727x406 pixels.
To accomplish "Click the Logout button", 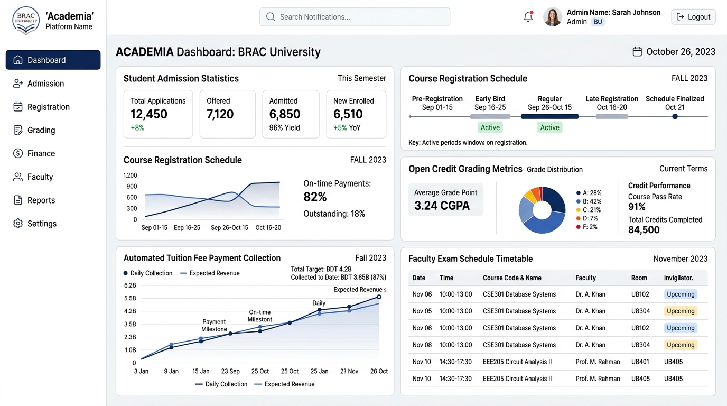I will pos(693,17).
